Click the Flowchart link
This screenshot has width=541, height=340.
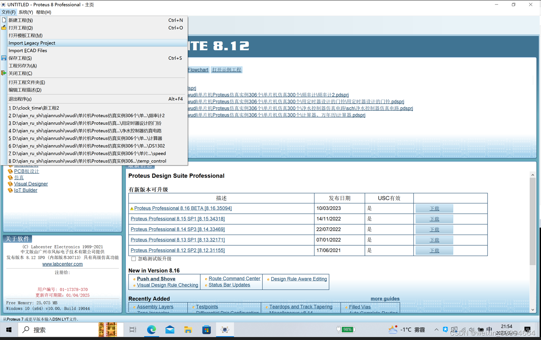198,70
